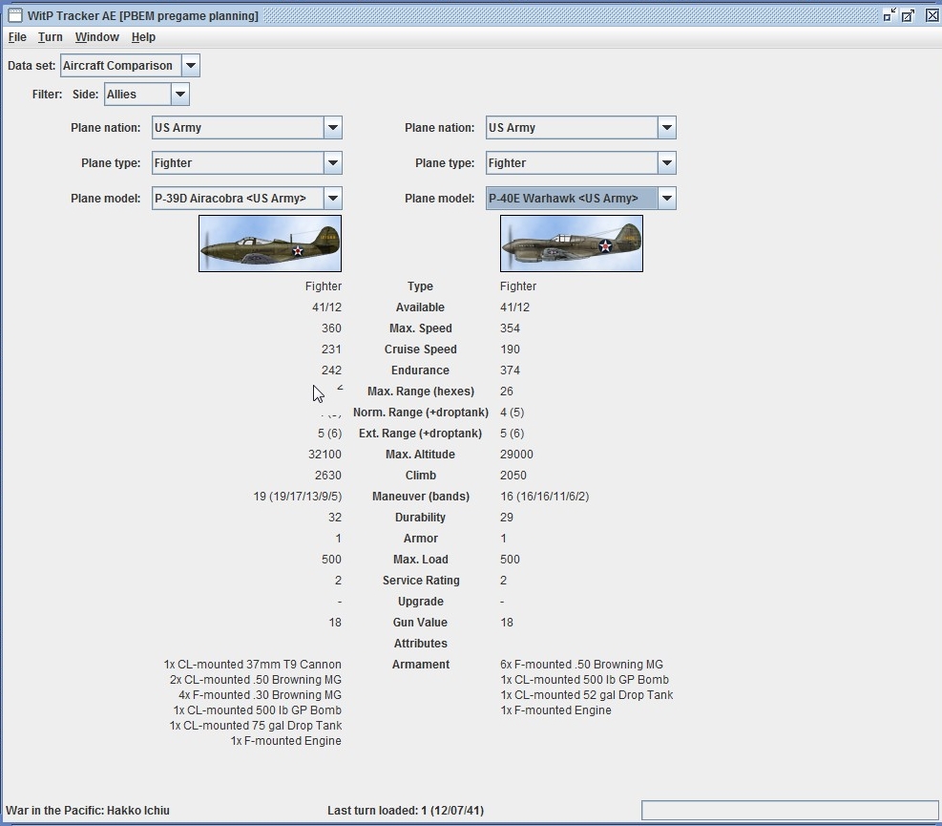Click the P-39D max speed value 360
942x826 pixels.
point(331,328)
